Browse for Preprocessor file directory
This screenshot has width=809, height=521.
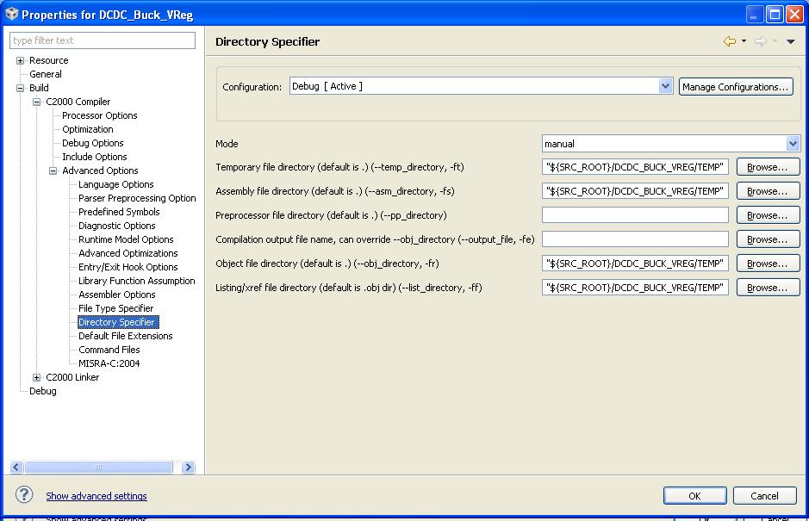[x=768, y=215]
